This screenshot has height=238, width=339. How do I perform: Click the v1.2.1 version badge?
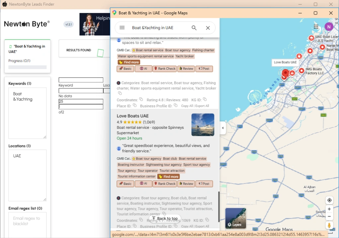[x=68, y=25]
